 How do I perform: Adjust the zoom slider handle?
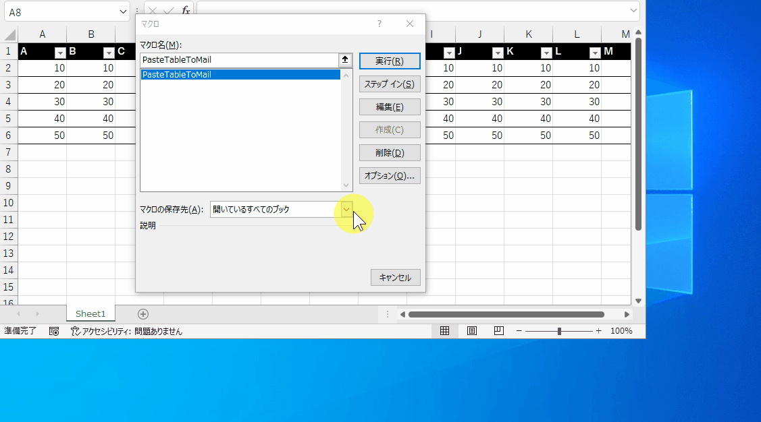click(559, 331)
